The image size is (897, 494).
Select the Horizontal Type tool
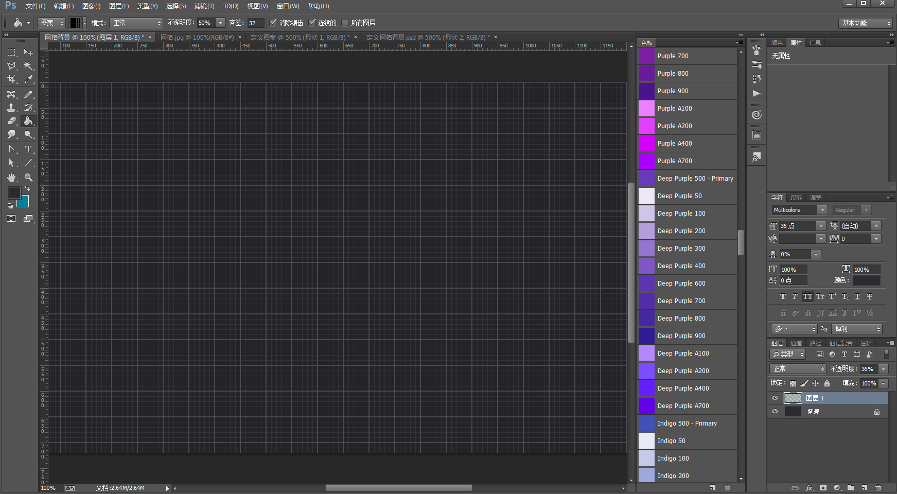tap(28, 149)
